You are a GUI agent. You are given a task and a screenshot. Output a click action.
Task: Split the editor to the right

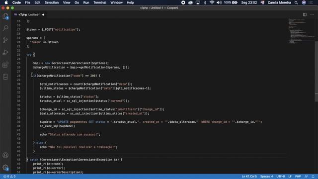click(x=305, y=14)
